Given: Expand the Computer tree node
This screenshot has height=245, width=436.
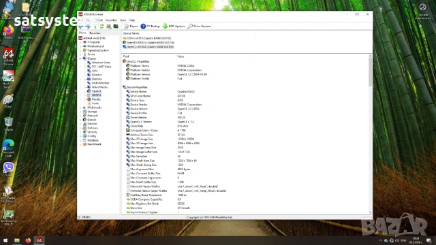Looking at the screenshot, I should coord(80,42).
